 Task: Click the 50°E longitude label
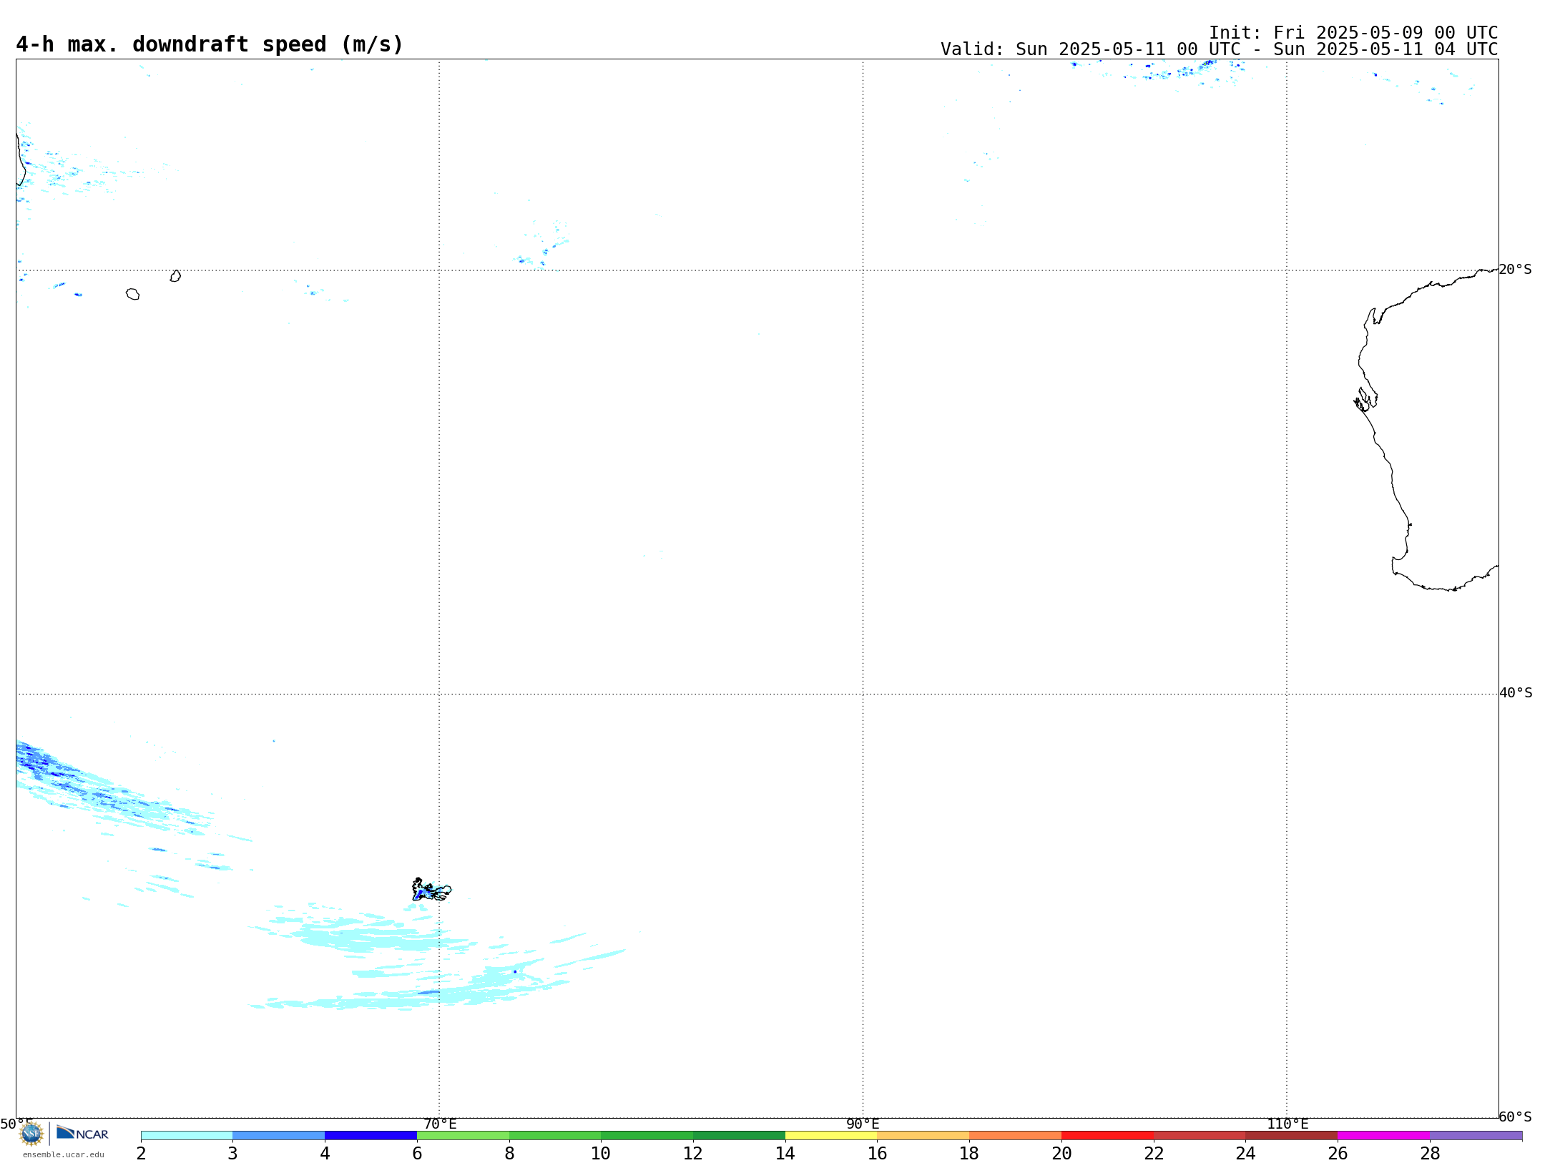pos(16,1124)
